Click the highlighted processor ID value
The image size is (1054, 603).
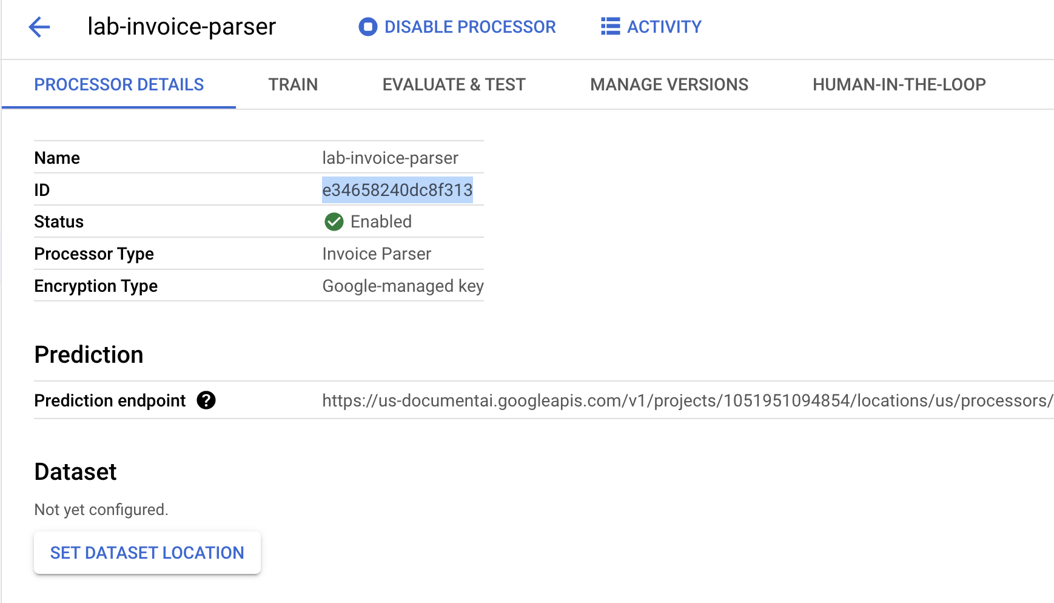(x=397, y=190)
